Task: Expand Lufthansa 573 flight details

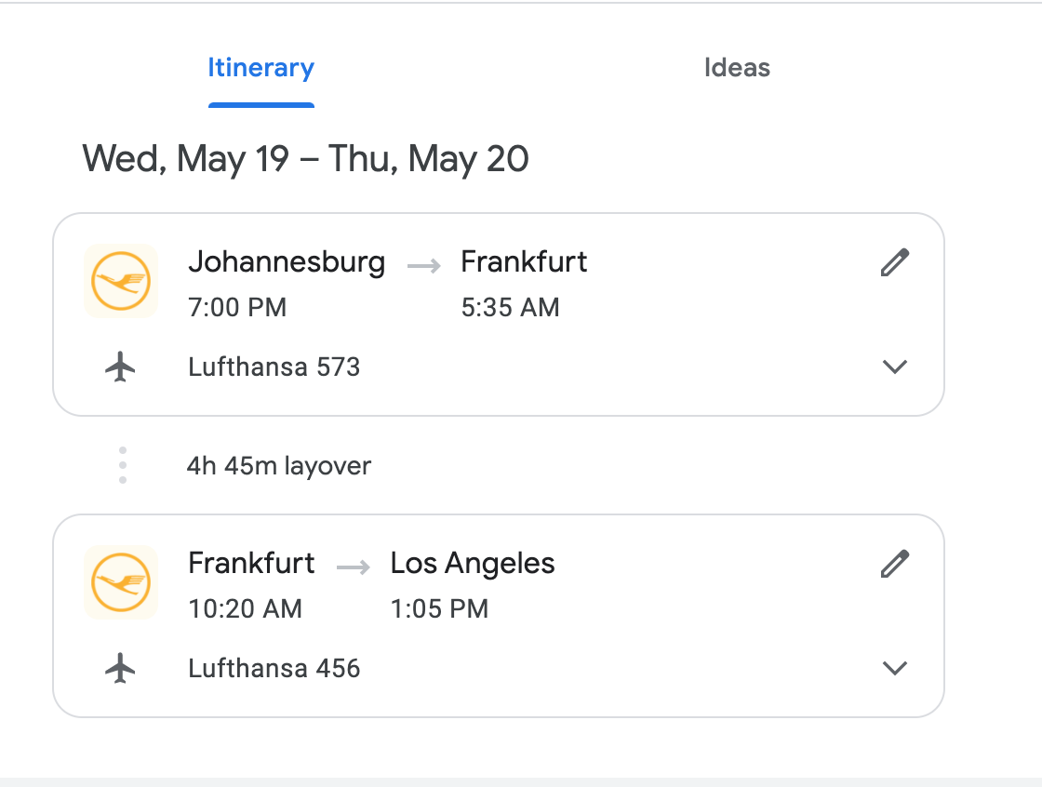Action: [894, 367]
